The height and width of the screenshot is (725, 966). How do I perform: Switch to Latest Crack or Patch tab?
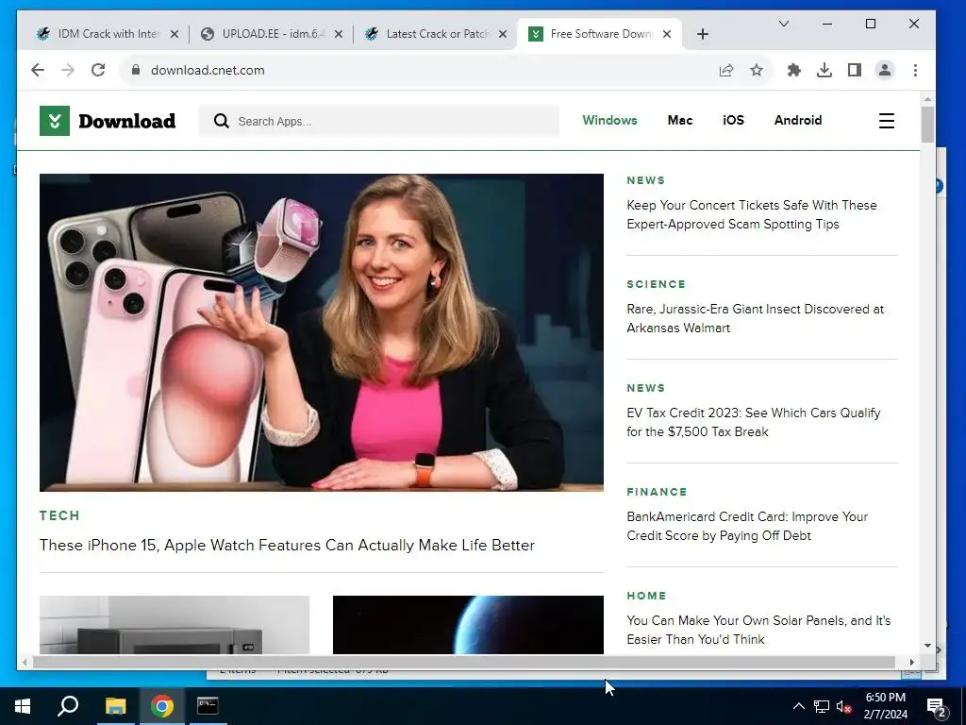[x=437, y=34]
